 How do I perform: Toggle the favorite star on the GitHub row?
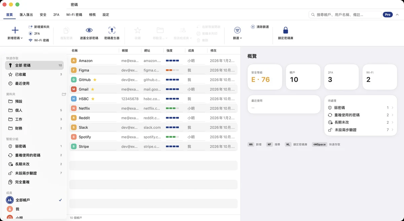[x=95, y=80]
